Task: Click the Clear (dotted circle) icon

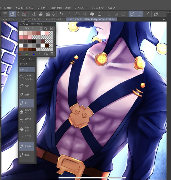Action: pyautogui.click(x=78, y=14)
